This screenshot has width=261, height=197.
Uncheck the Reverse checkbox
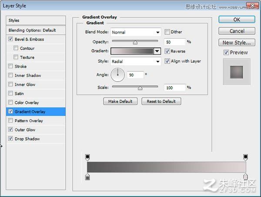167,51
